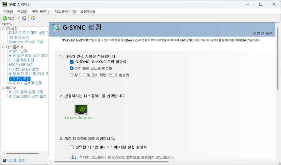
Task: Click the NVIDIA logo in the title bar
Action: (x=5, y=4)
